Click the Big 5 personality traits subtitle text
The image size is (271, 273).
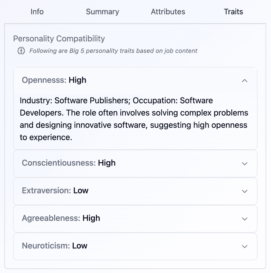pyautogui.click(x=113, y=51)
